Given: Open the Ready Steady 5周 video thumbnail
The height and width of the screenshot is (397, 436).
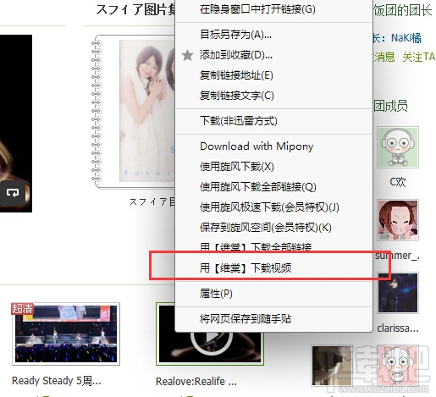Looking at the screenshot, I should (x=66, y=334).
